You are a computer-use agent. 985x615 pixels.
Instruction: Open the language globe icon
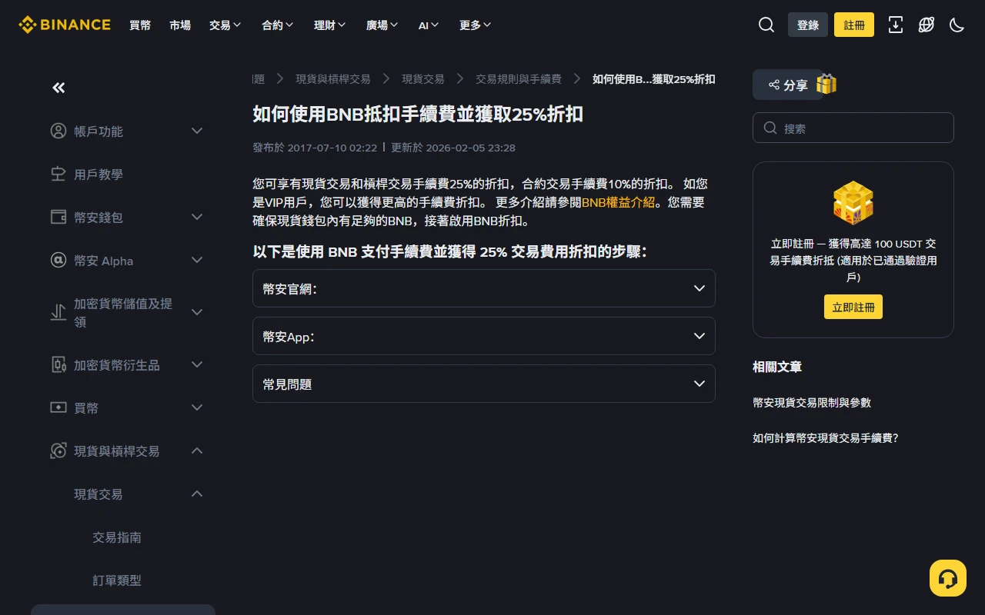point(927,25)
